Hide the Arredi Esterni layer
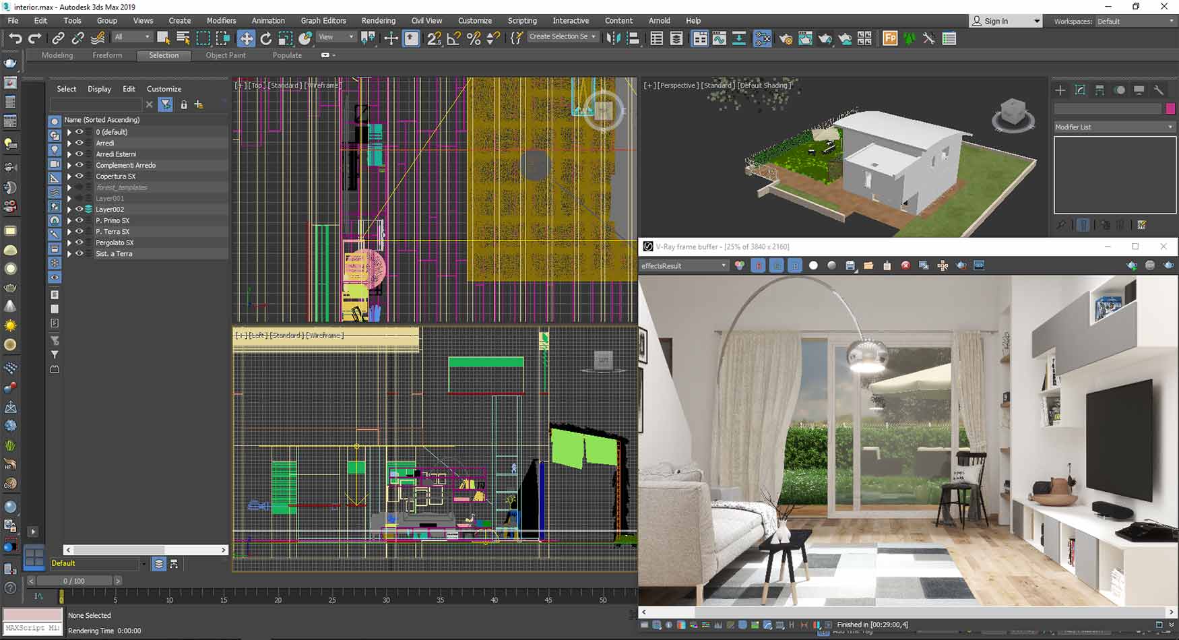The image size is (1179, 640). pos(79,154)
